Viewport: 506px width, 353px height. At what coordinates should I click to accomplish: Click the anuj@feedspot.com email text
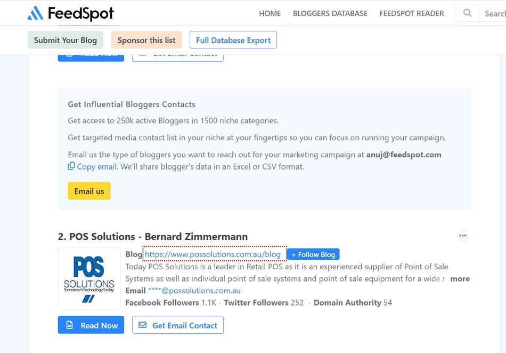coord(404,155)
